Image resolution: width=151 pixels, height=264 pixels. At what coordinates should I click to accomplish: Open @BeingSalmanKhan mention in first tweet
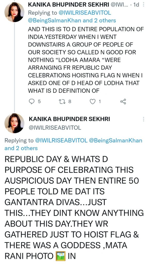[55, 20]
